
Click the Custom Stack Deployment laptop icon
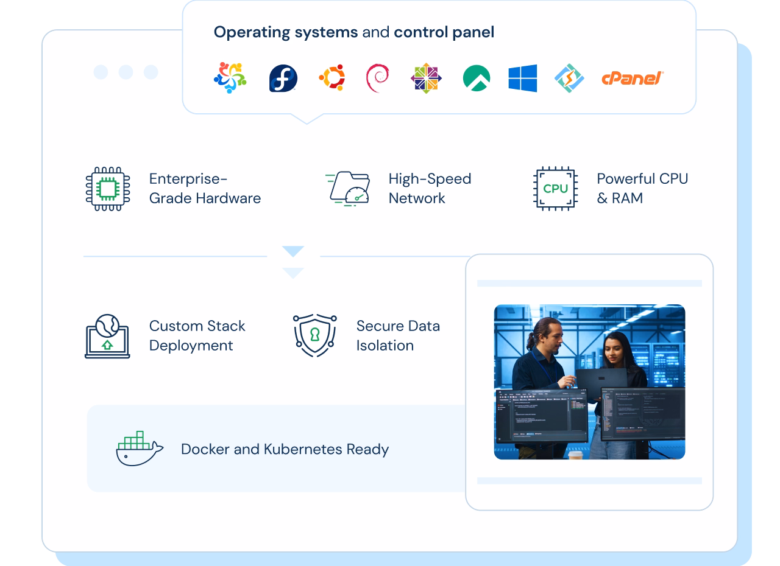(x=107, y=336)
